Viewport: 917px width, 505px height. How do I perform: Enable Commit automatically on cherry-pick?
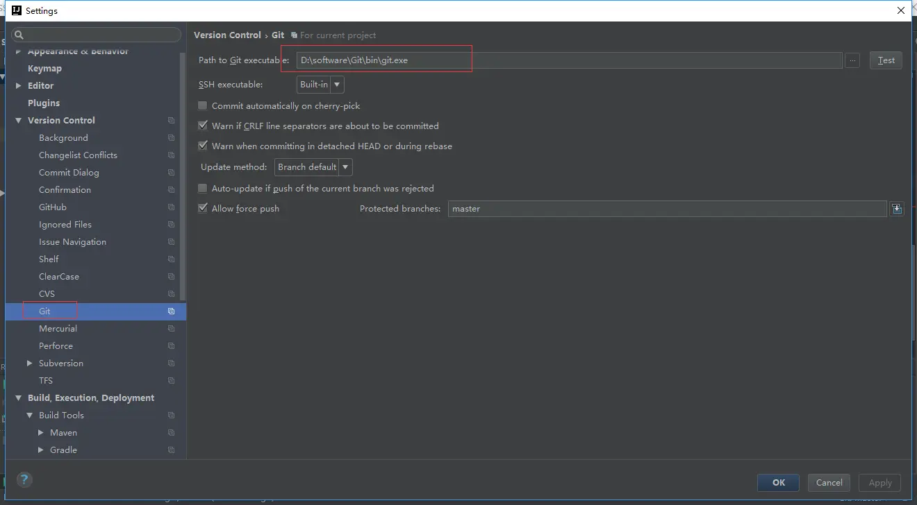pos(203,106)
